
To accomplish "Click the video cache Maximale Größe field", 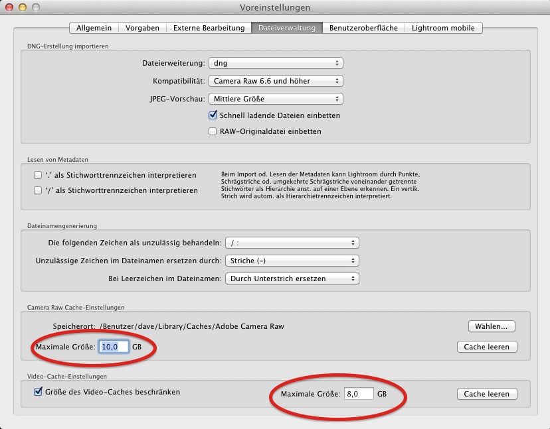I will 358,394.
